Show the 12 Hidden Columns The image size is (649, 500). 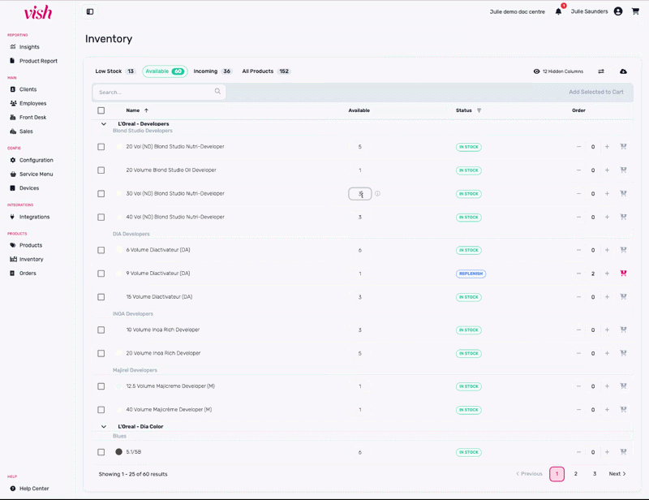click(558, 71)
